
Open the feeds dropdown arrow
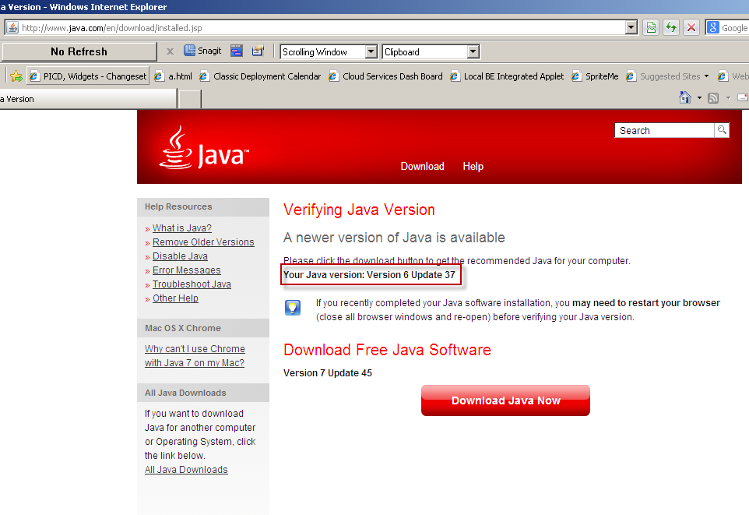click(728, 98)
